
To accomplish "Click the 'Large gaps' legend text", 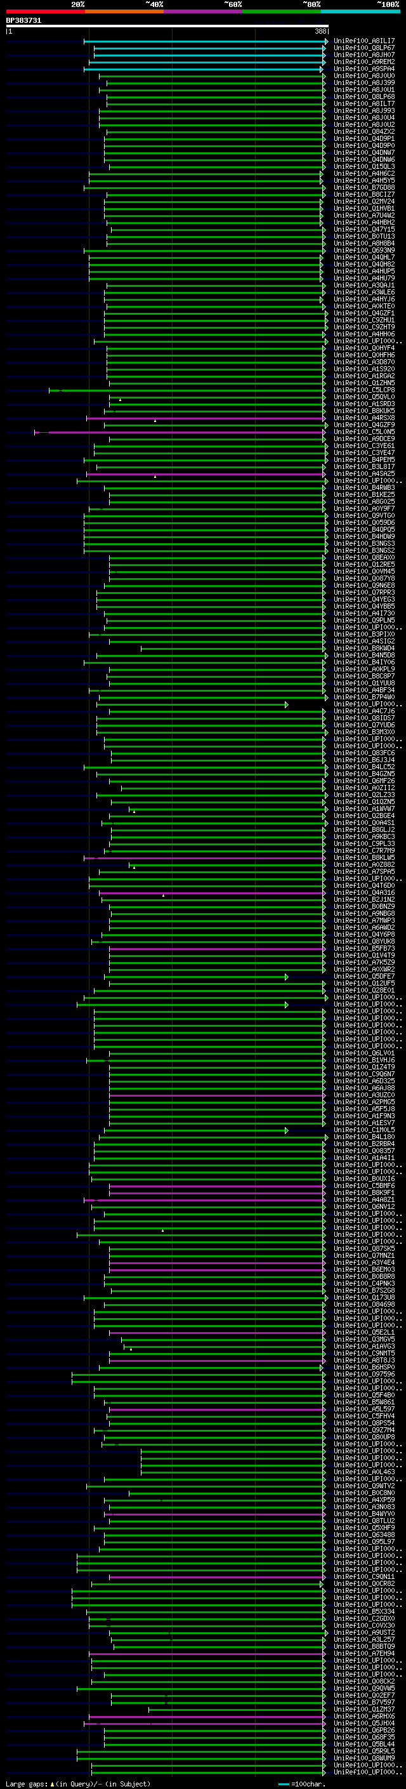I will coord(27,1784).
